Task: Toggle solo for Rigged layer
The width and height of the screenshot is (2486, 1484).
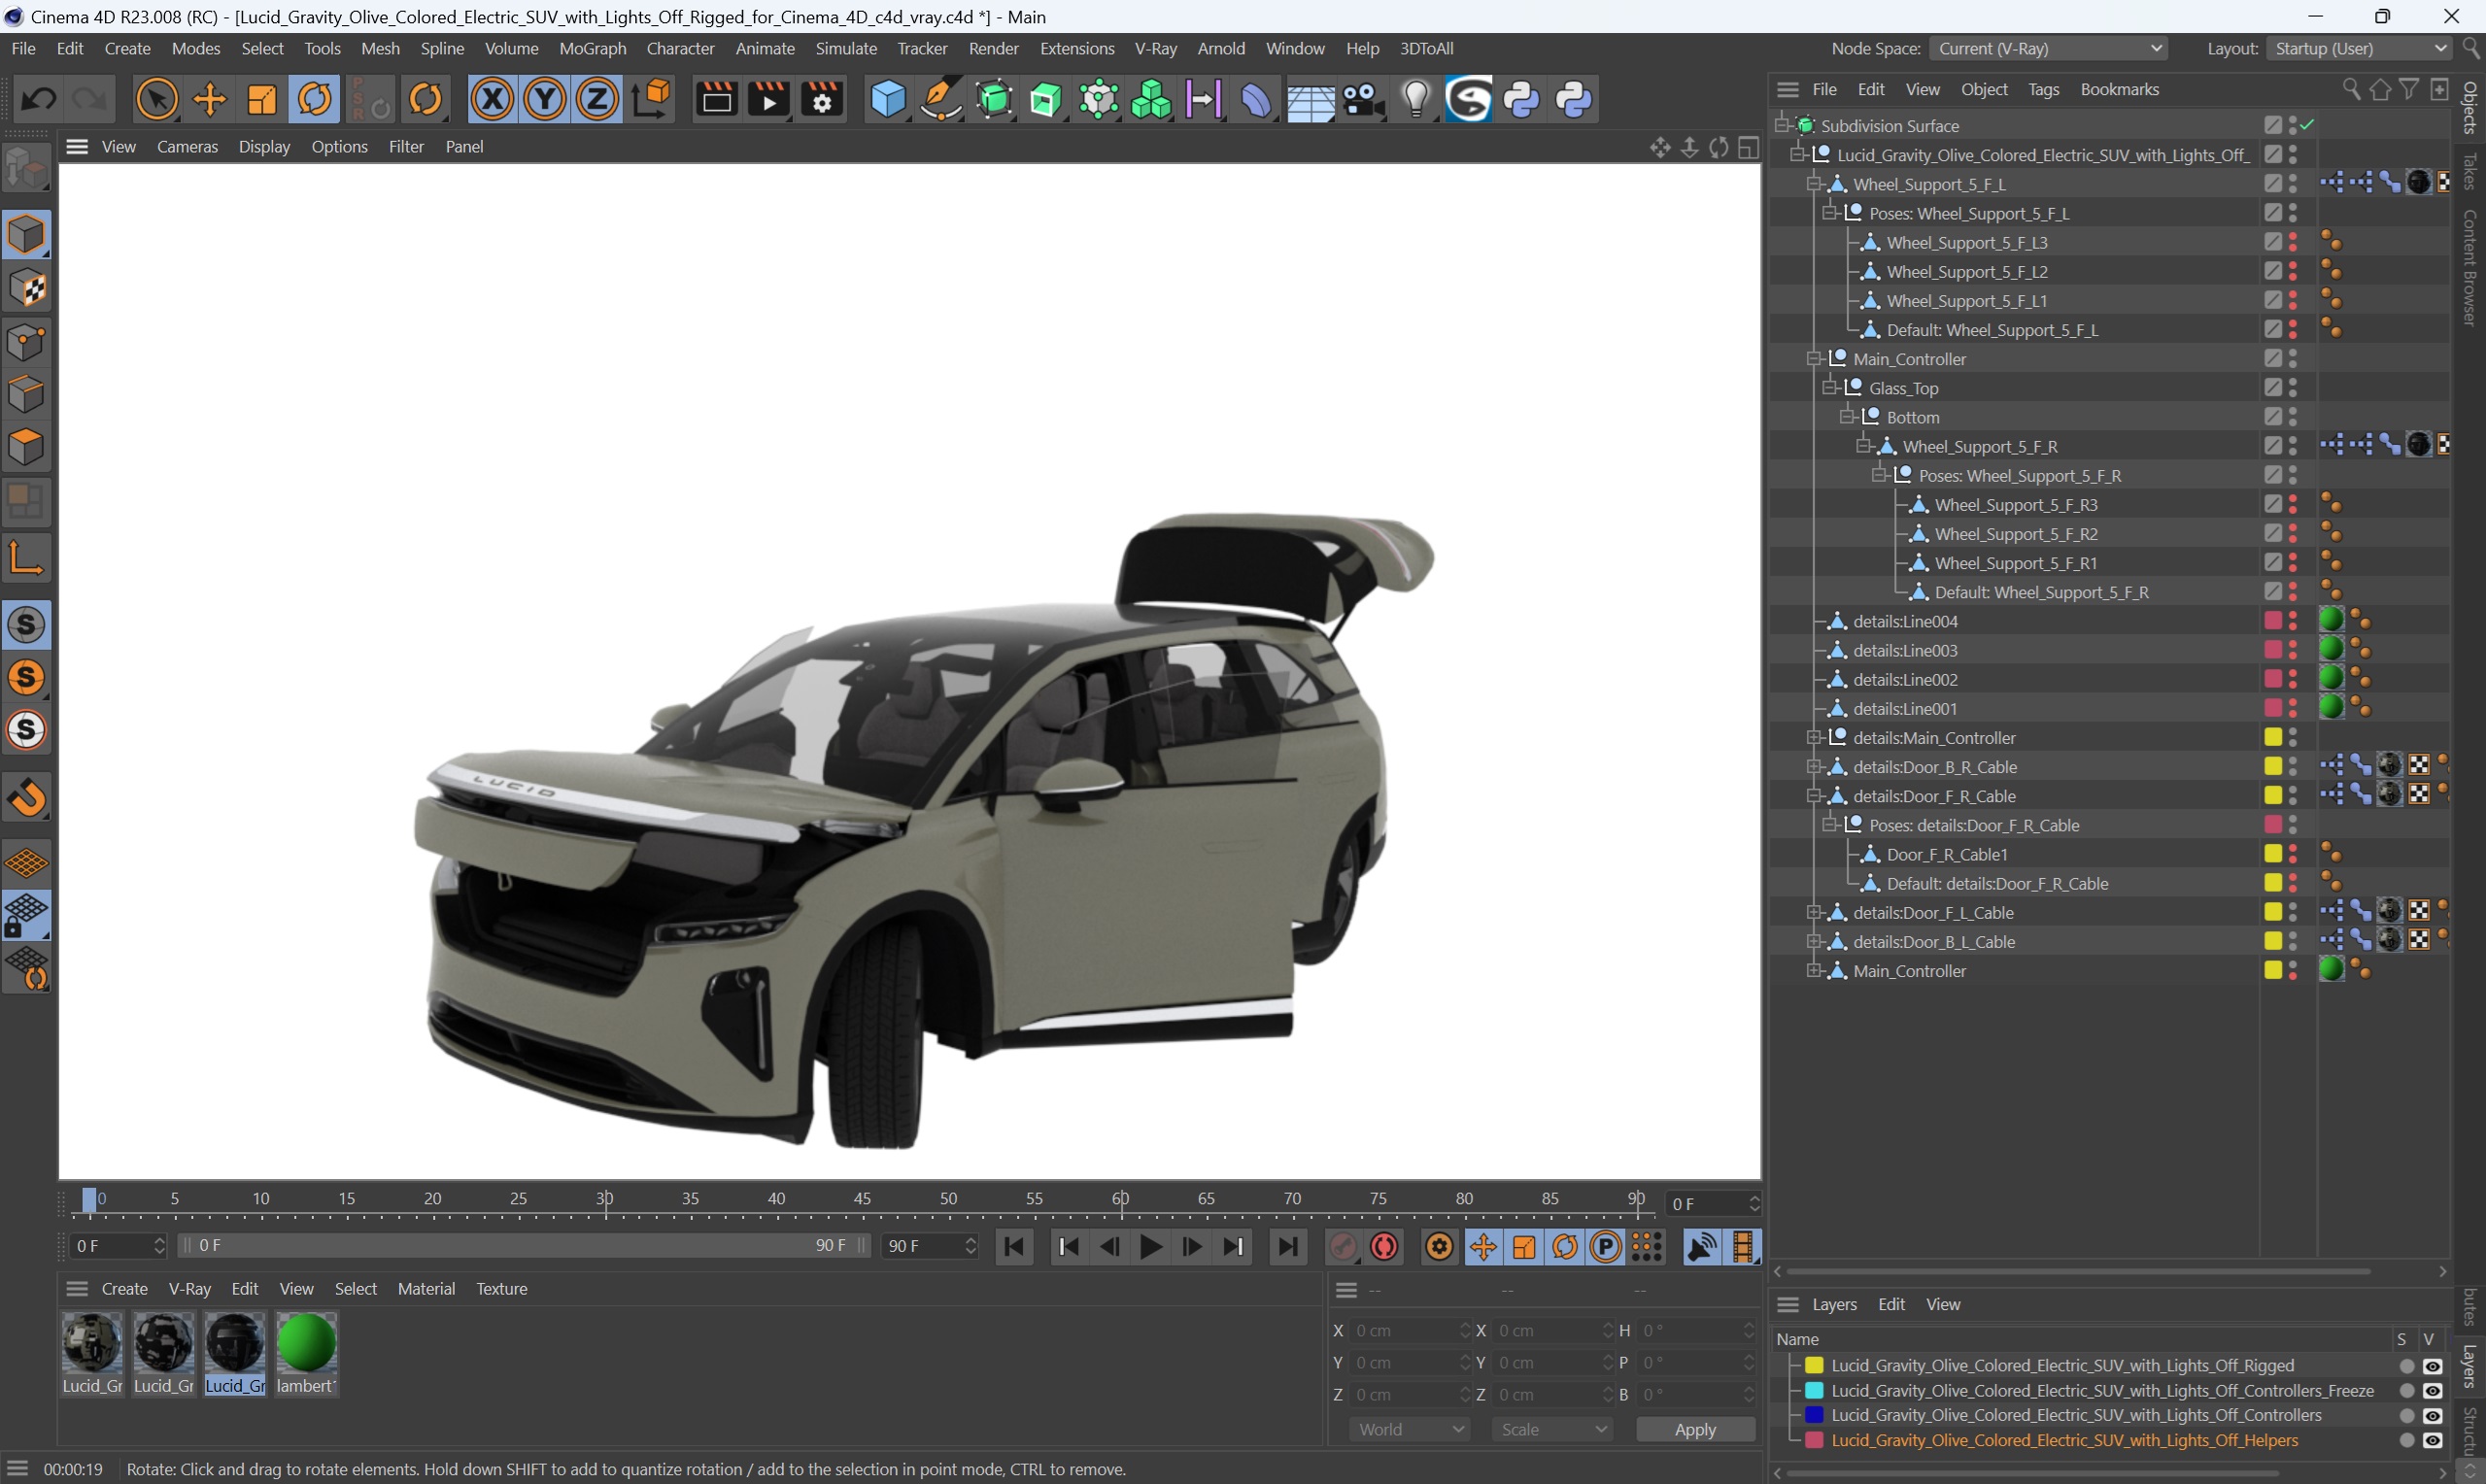Action: pyautogui.click(x=2406, y=1366)
